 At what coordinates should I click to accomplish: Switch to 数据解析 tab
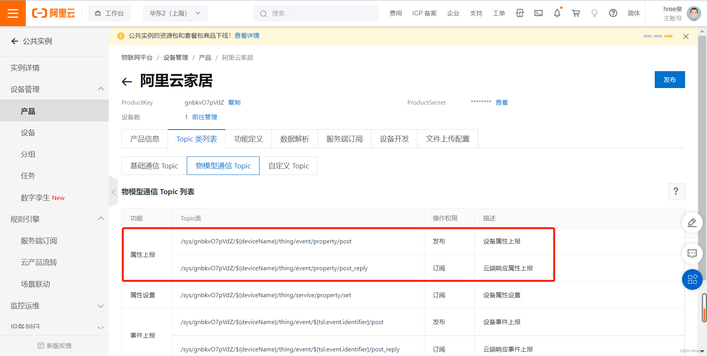(x=294, y=139)
